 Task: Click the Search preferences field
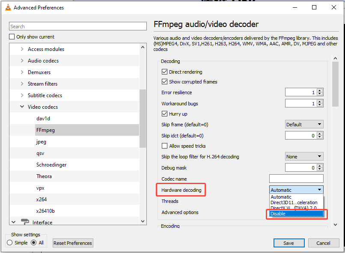point(78,26)
